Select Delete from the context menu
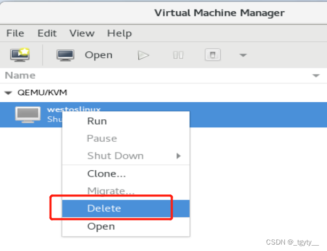 click(104, 208)
